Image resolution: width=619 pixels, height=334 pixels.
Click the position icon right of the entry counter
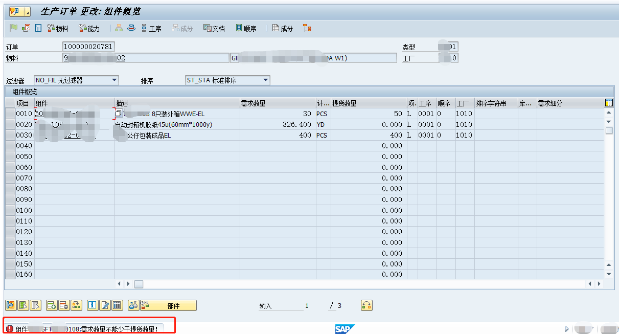[366, 305]
